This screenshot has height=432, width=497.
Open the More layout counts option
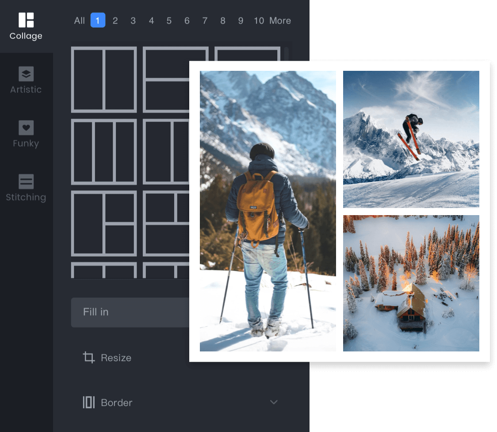point(280,21)
